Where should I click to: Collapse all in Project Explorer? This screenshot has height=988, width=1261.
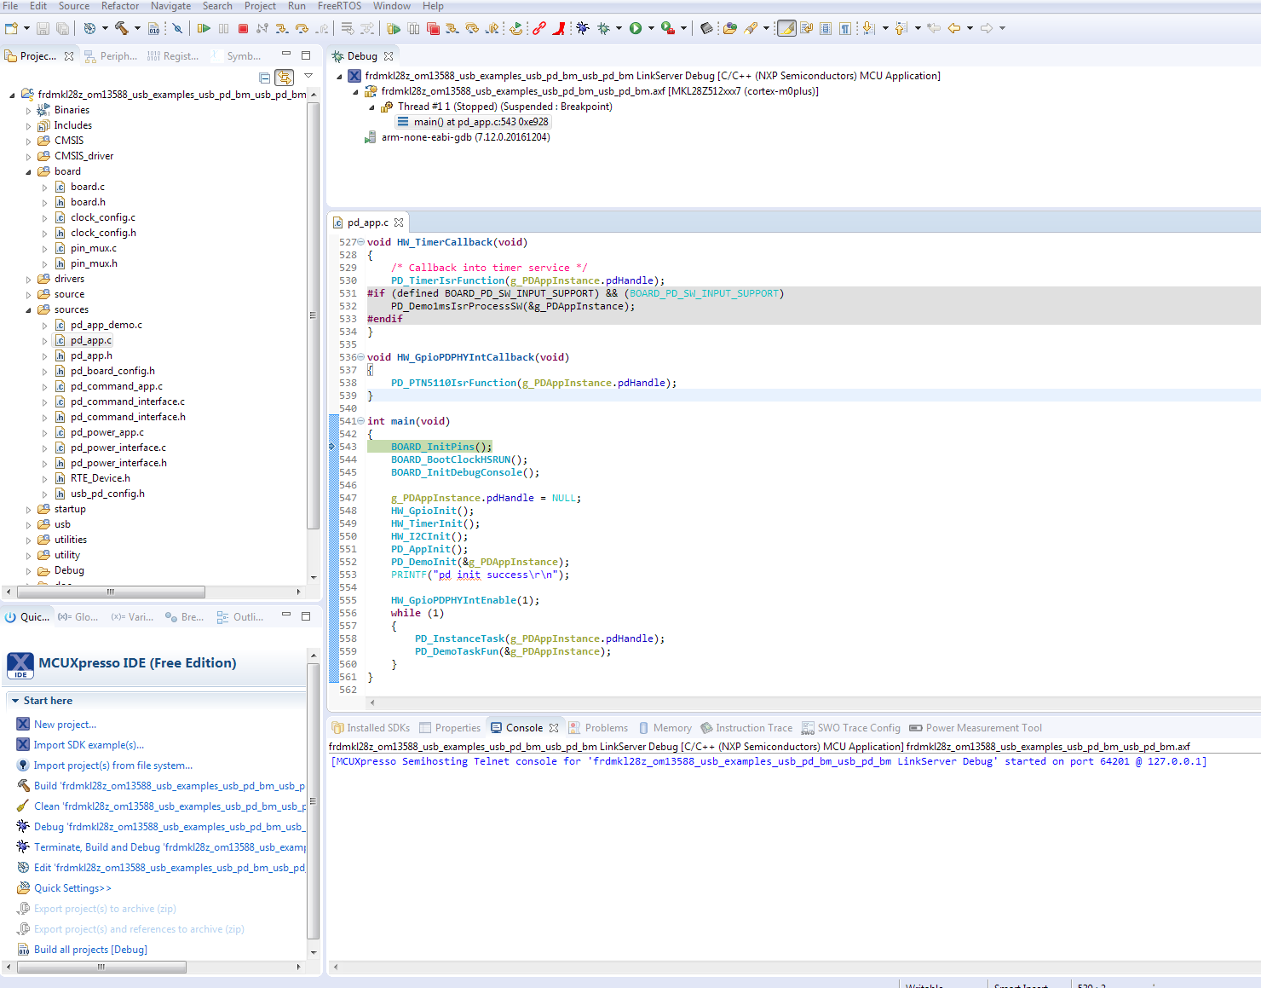[x=264, y=78]
